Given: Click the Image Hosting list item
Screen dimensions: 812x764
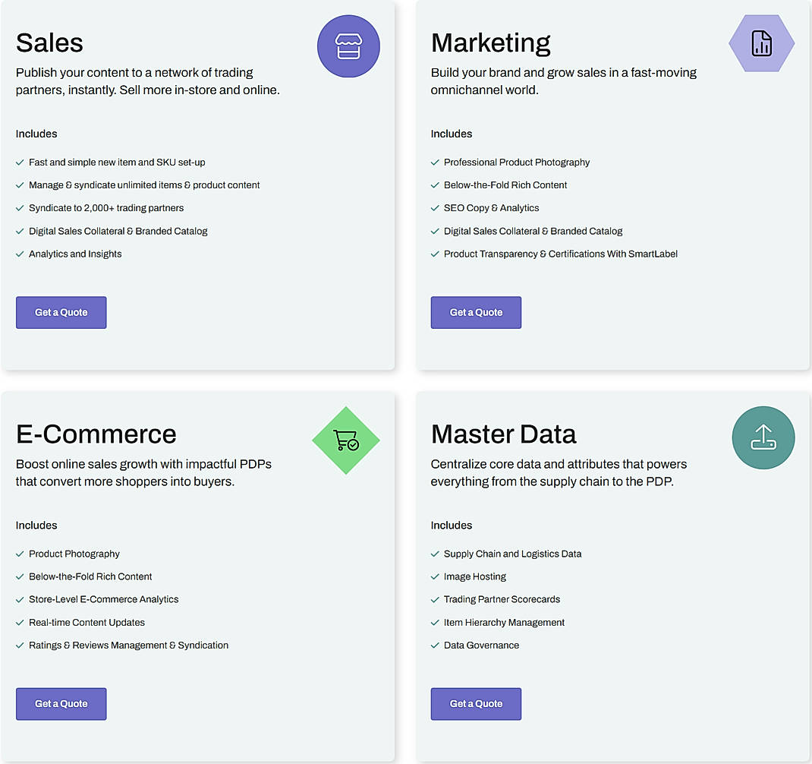Looking at the screenshot, I should [474, 576].
